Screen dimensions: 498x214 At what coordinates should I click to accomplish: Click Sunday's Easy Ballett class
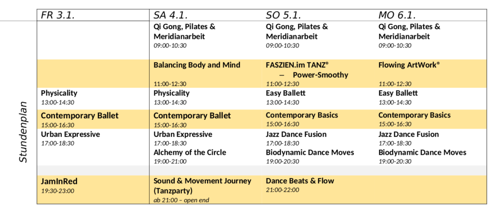[285, 93]
